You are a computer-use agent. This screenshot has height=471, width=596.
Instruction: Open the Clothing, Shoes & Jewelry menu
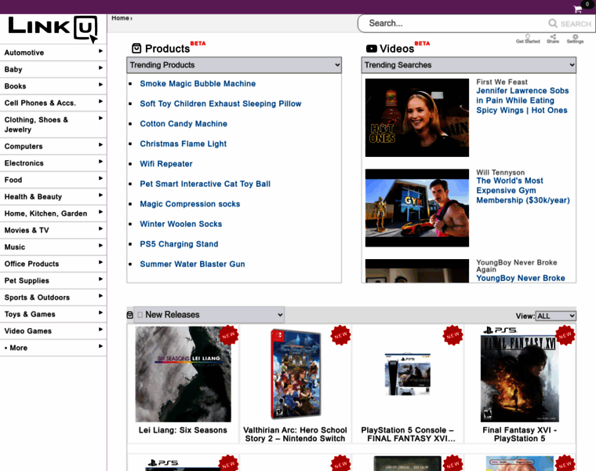(x=53, y=124)
